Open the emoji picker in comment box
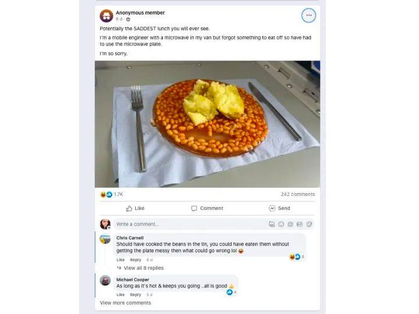The width and height of the screenshot is (419, 314). point(281,224)
